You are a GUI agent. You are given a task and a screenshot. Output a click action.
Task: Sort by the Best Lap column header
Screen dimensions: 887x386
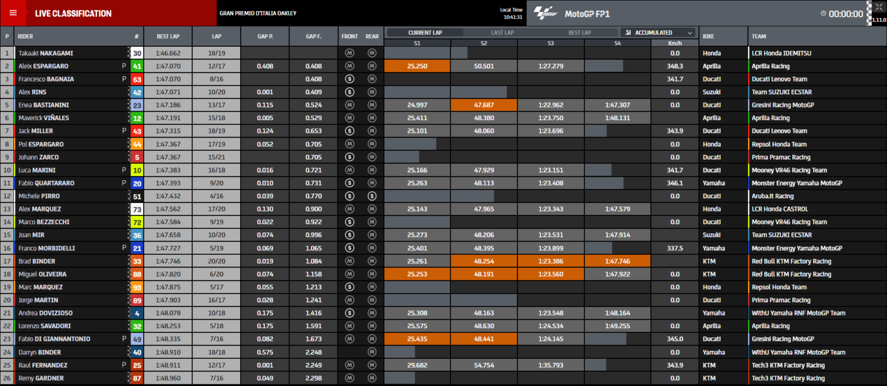tap(168, 36)
